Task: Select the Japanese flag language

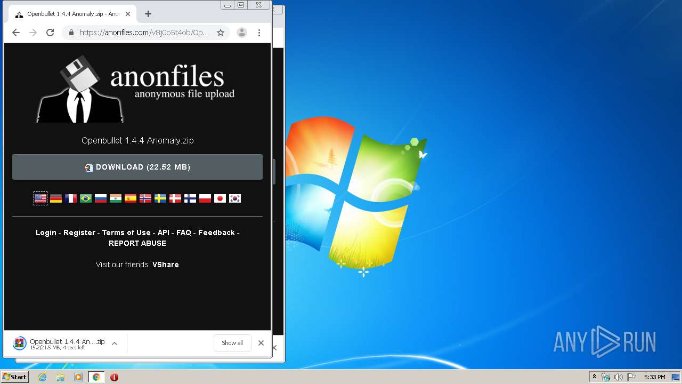Action: (x=220, y=198)
